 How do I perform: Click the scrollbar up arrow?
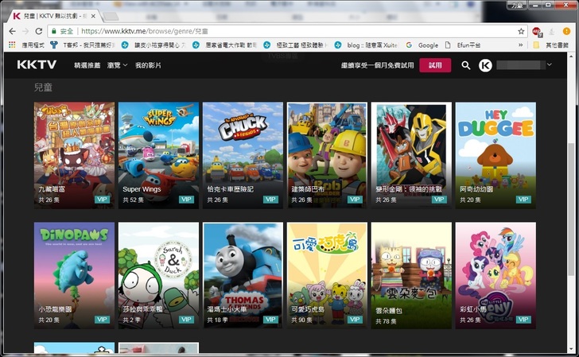(572, 56)
